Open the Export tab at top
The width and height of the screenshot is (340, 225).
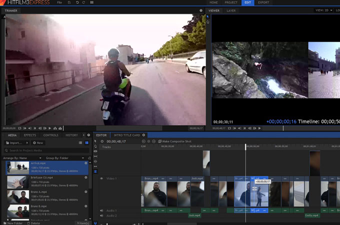[263, 2]
